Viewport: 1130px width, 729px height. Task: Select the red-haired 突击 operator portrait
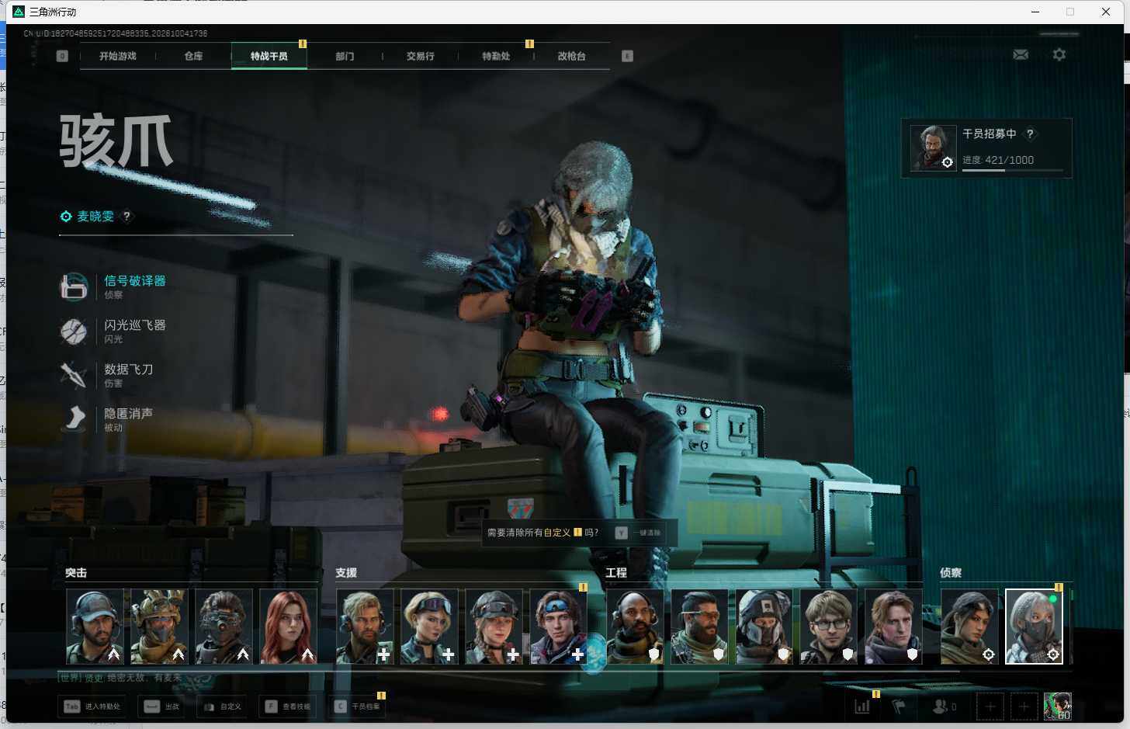point(288,627)
